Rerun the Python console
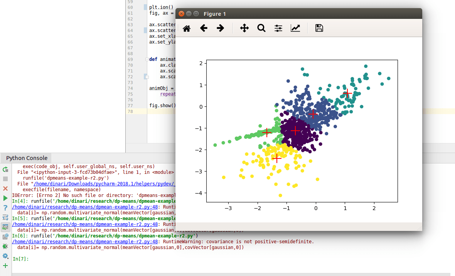This screenshot has height=276, width=455. click(5, 169)
